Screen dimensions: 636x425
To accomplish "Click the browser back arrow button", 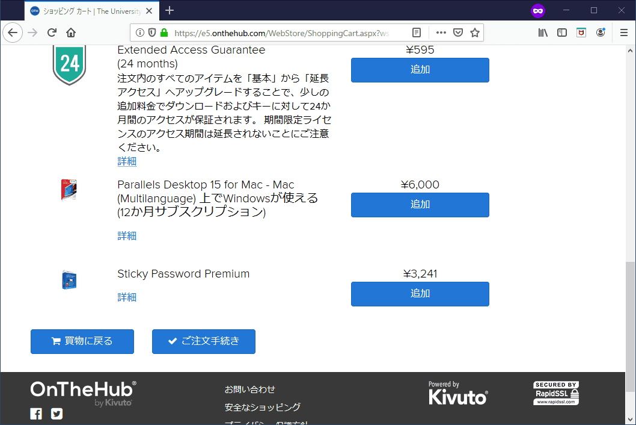I will pyautogui.click(x=13, y=33).
